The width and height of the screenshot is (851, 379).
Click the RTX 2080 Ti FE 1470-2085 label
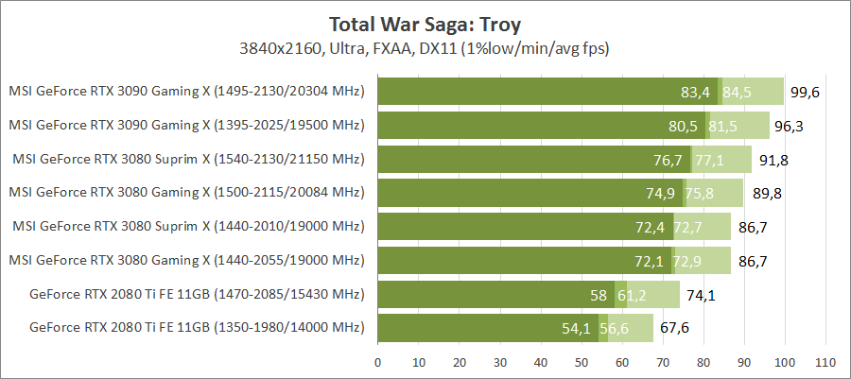197,295
